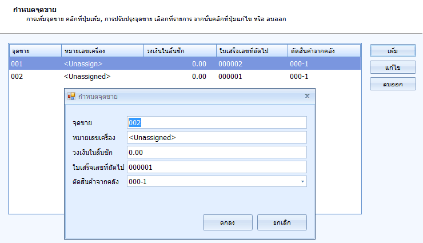Click the receipt number 000002 cell
This screenshot has height=243, width=423.
[231, 64]
